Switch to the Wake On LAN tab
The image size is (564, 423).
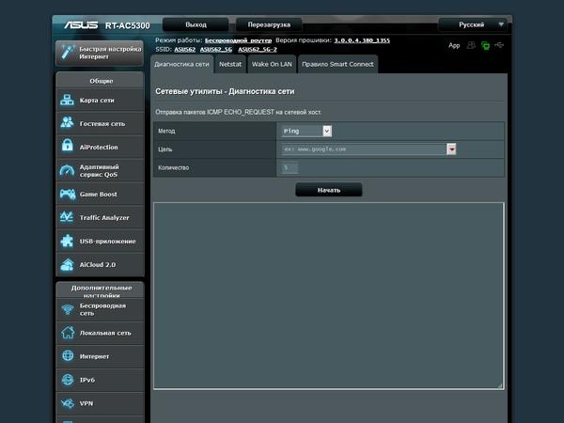click(x=272, y=64)
